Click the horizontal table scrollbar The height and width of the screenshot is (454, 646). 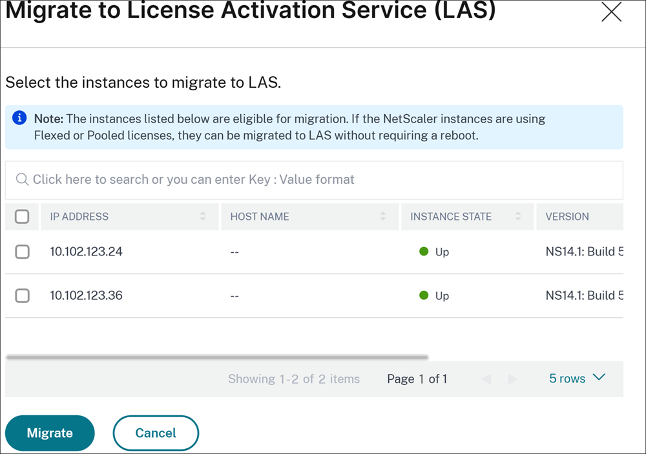tap(217, 357)
